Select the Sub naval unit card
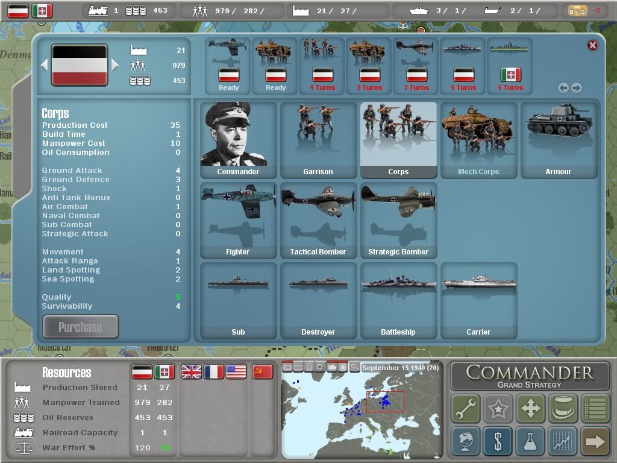 (238, 300)
